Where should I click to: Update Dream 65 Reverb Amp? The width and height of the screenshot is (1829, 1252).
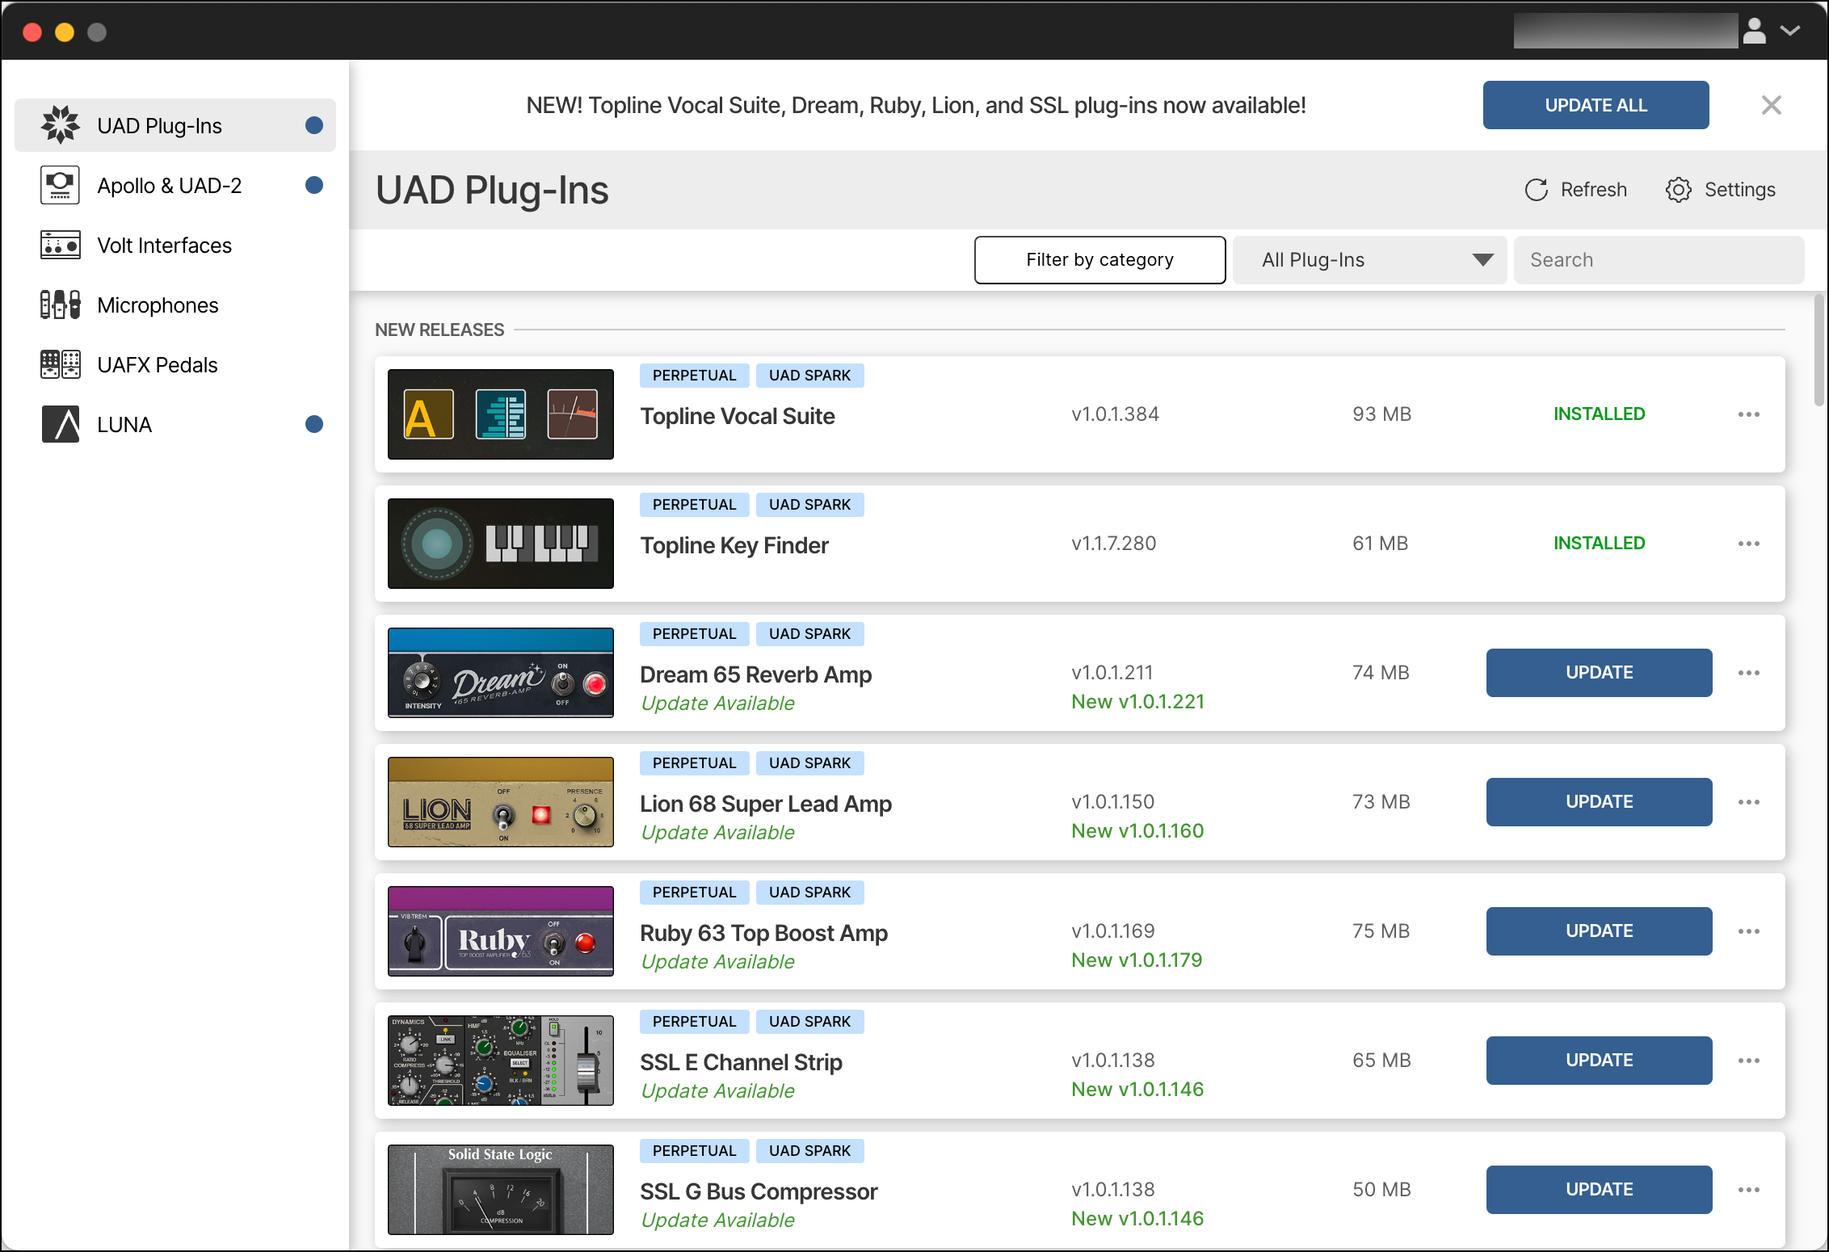pyautogui.click(x=1599, y=673)
